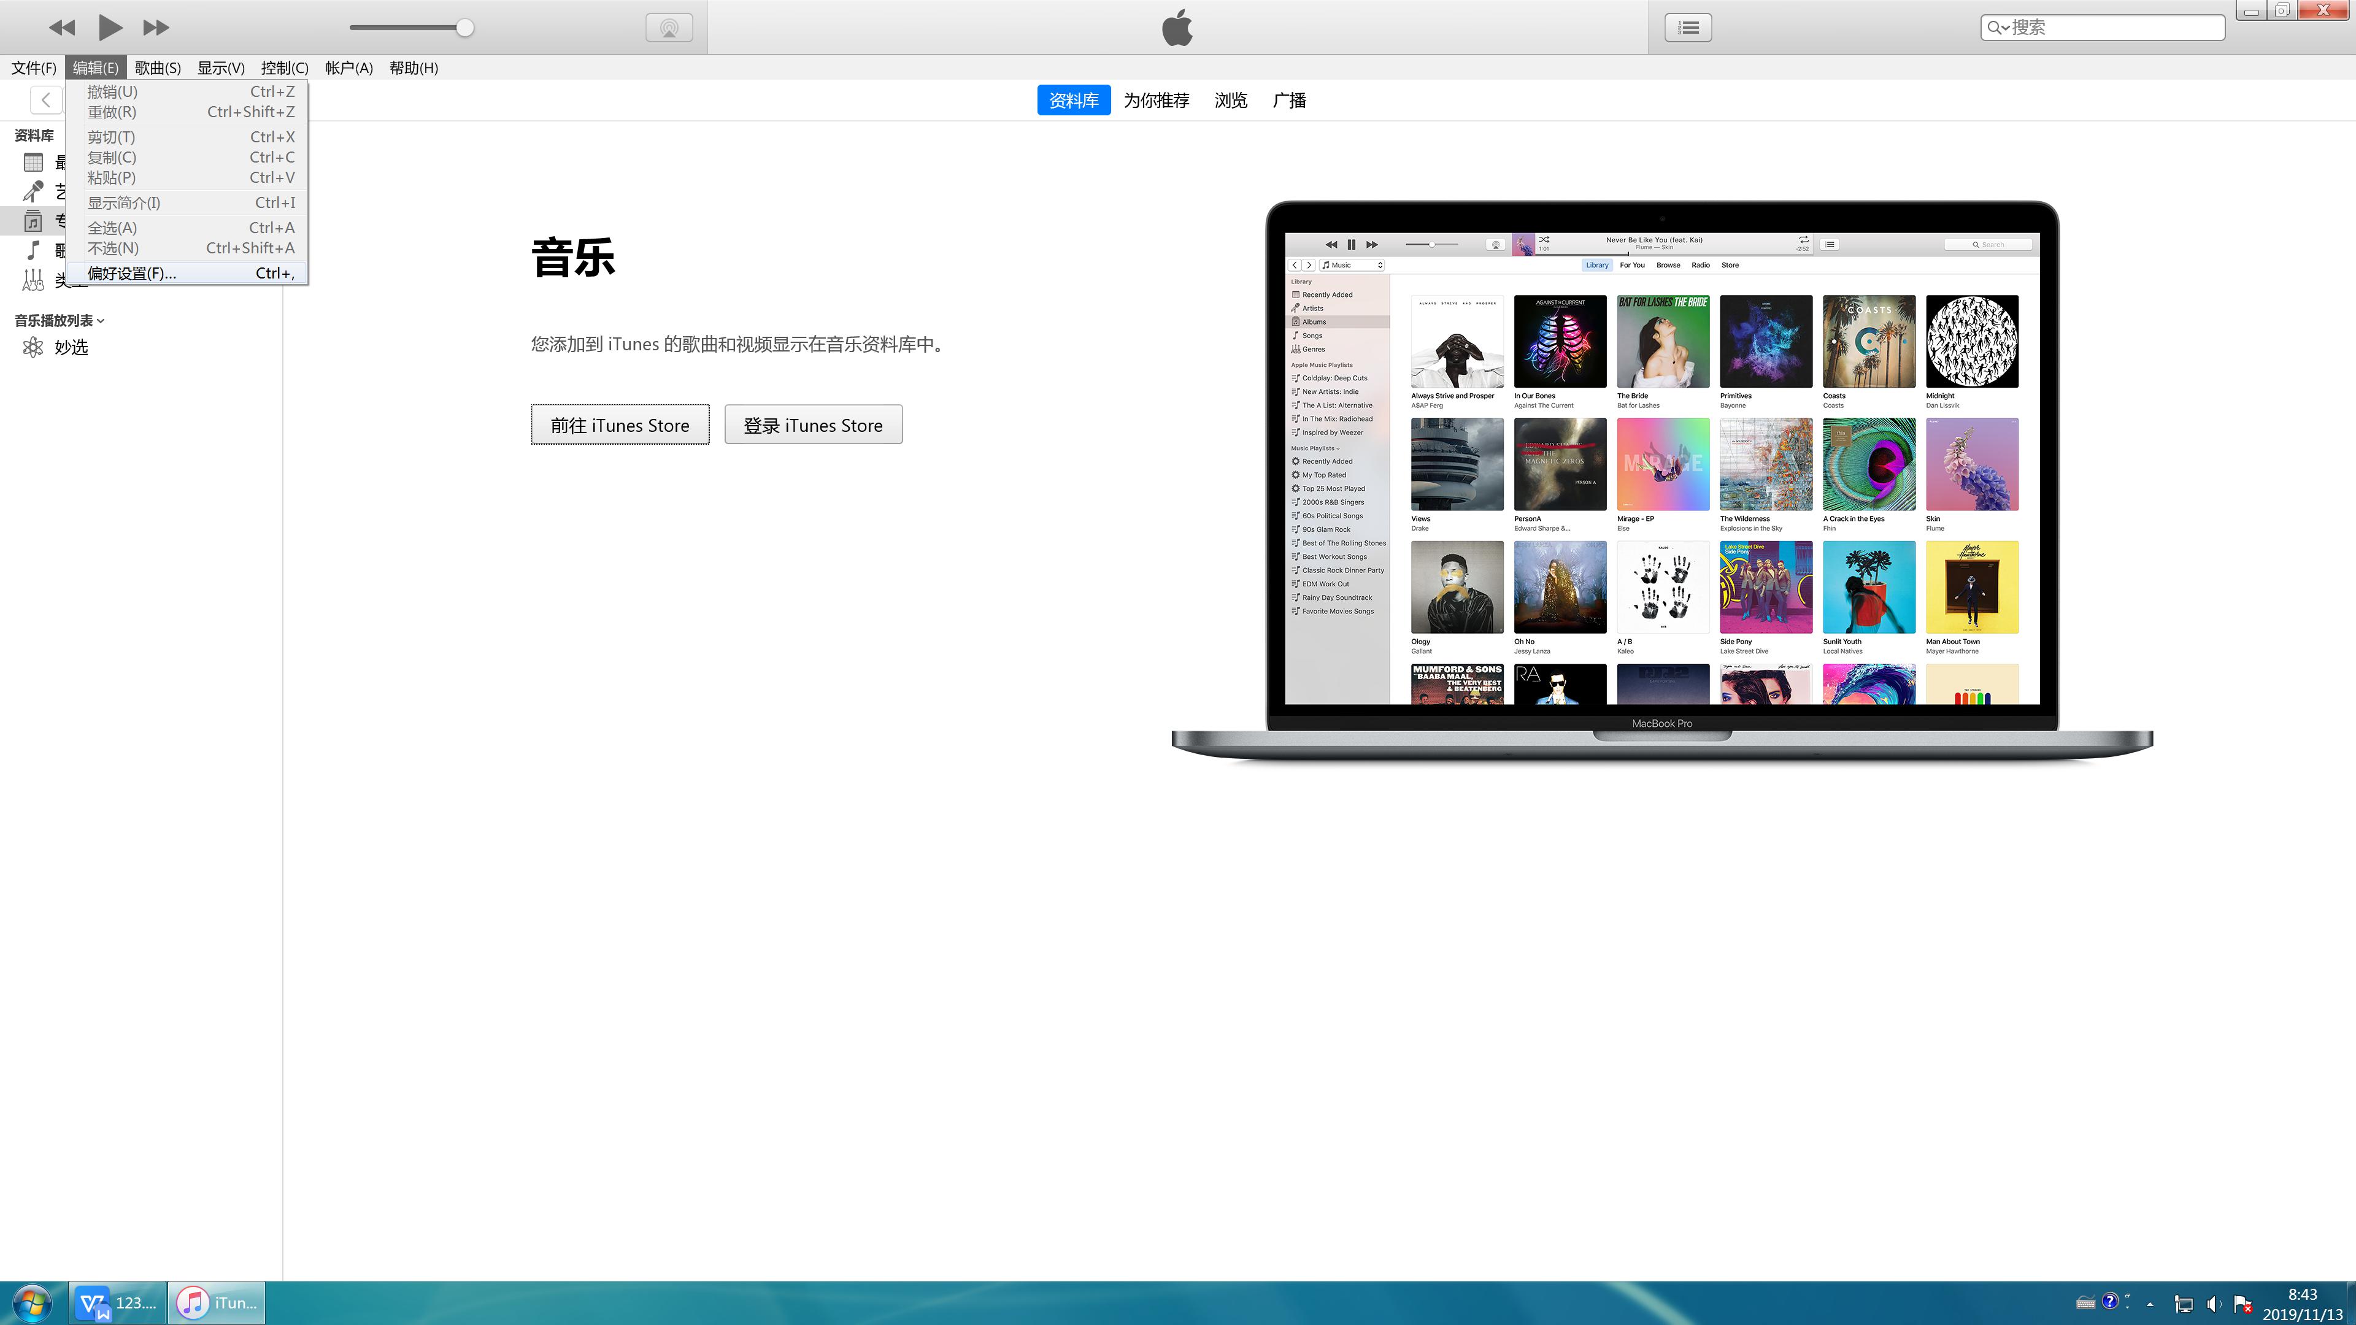Viewport: 2356px width, 1325px height.
Task: Select the 资料库 tab
Action: coord(1074,99)
